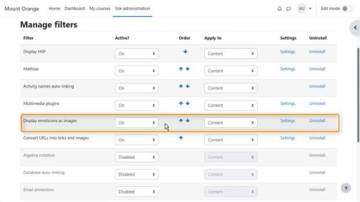Open Settings for Multimedia plugins
This screenshot has height=202, width=360.
point(287,103)
